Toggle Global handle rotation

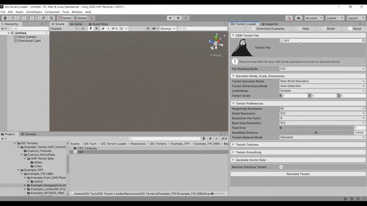click(x=80, y=18)
